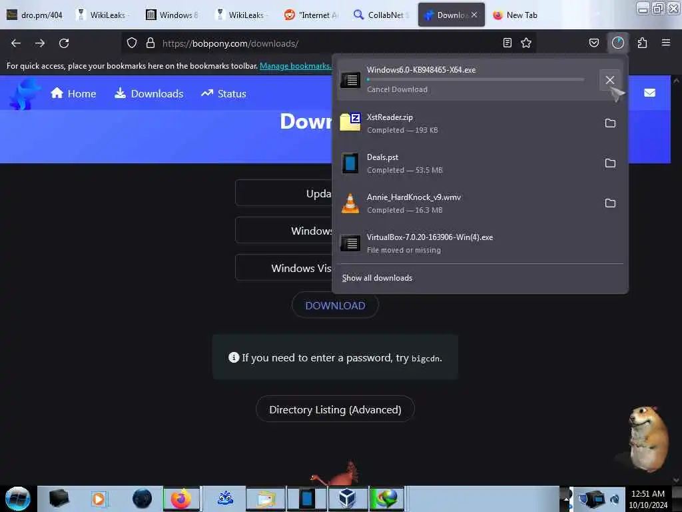Click the Manage bookmarks link

point(295,66)
